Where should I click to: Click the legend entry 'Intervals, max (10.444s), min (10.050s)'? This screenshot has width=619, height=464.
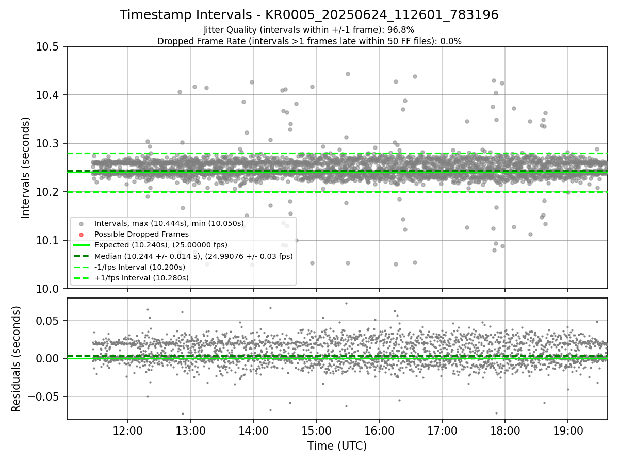(169, 223)
